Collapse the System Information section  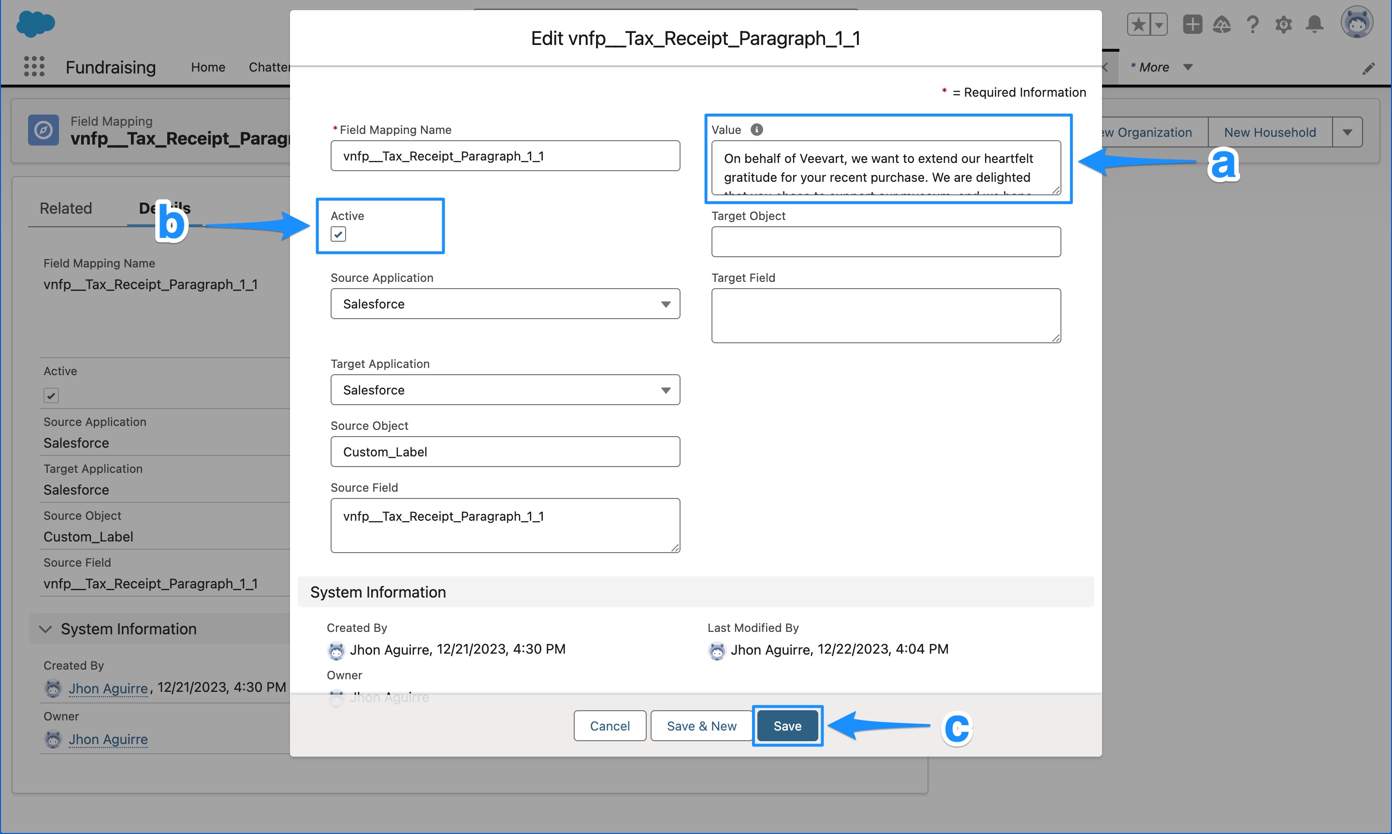coord(45,629)
